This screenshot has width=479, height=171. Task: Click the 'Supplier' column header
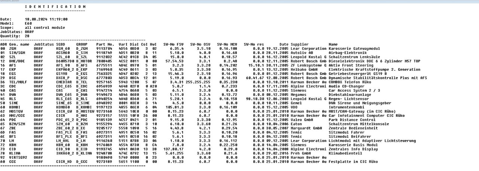[300, 44]
